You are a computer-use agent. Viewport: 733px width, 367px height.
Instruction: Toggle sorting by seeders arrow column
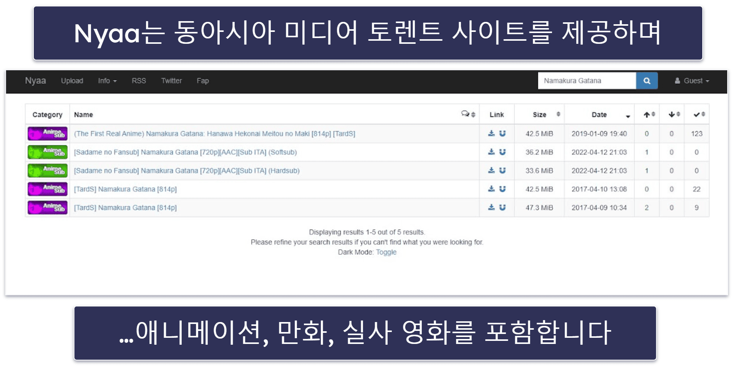pos(648,114)
